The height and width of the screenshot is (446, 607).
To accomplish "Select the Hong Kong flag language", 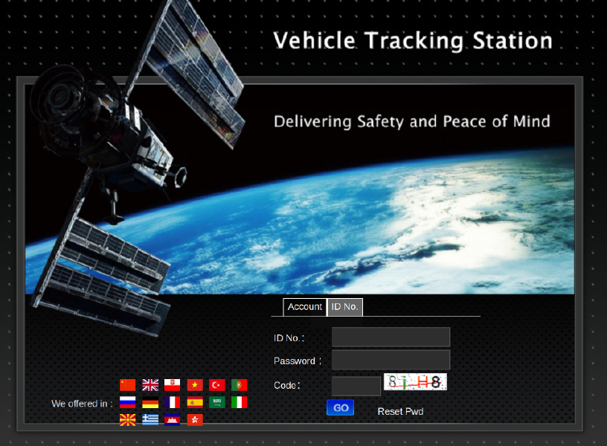I will [x=195, y=420].
